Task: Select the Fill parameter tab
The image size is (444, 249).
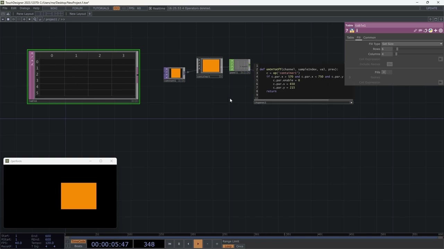Action: (x=359, y=38)
